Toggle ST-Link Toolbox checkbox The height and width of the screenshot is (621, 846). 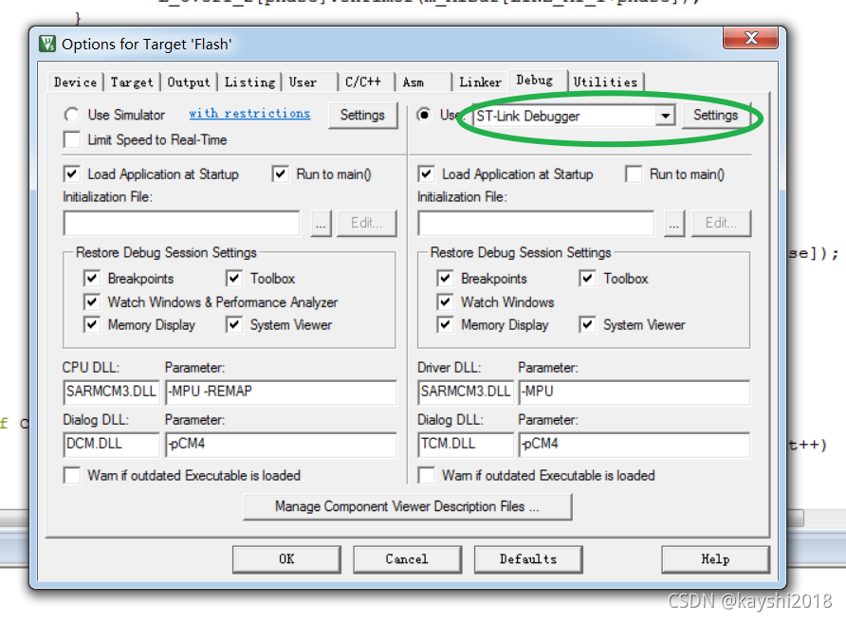pos(587,279)
